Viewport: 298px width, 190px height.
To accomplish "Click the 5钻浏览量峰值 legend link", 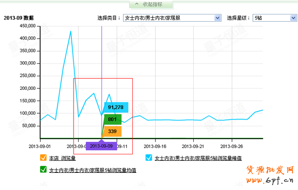I will tap(198, 158).
